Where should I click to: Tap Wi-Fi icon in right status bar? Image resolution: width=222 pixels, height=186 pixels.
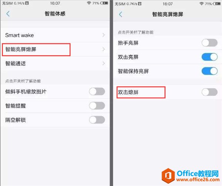click(201, 4)
